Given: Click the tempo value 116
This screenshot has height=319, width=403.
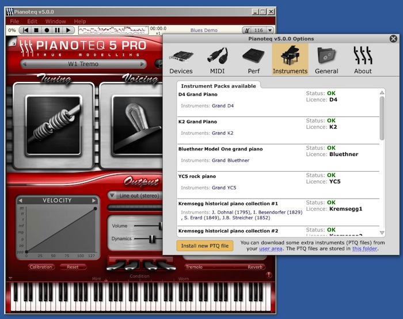Looking at the screenshot, I should [x=258, y=31].
